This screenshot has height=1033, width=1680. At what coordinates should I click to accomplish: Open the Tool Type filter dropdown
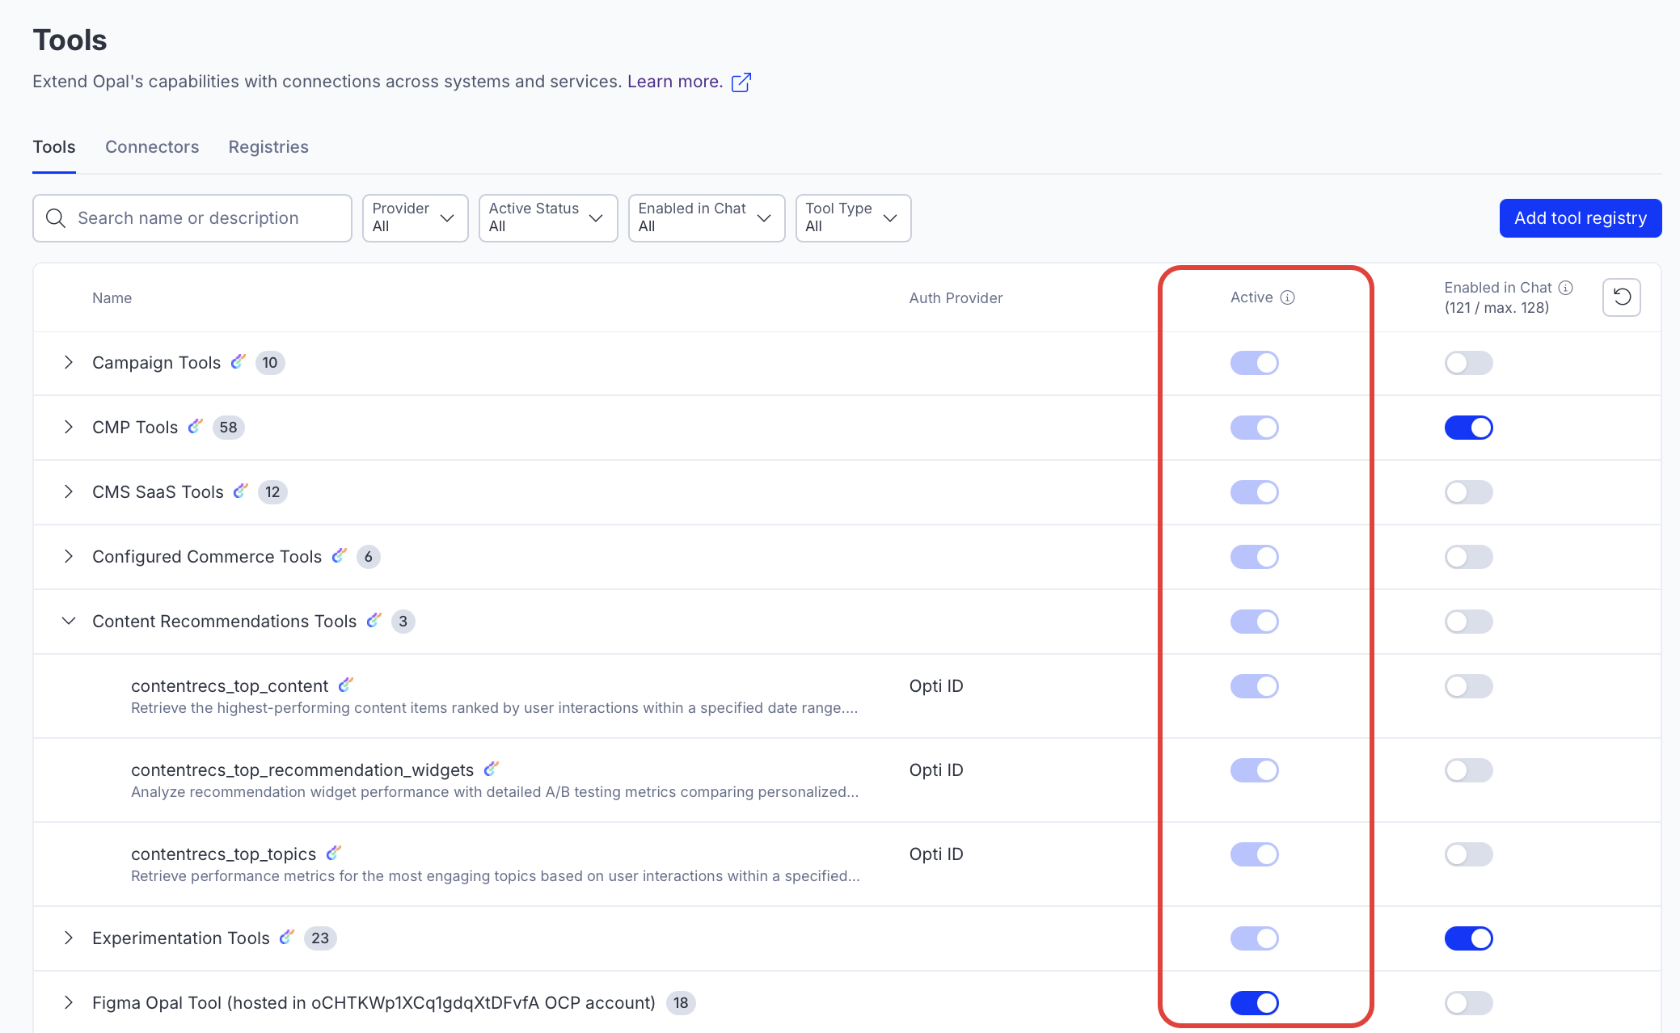pos(853,218)
